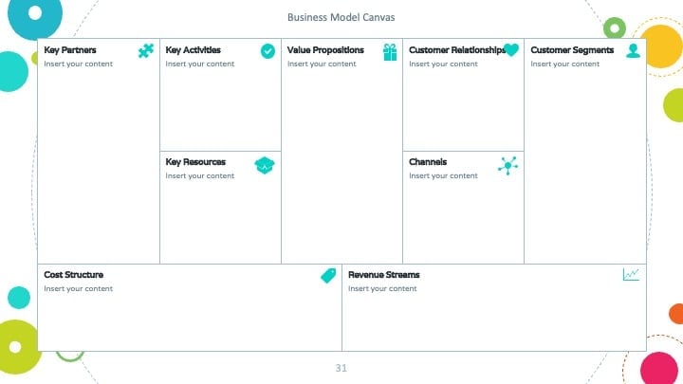This screenshot has height=384, width=683.
Task: Select the network nodes icon in Channels
Action: [x=508, y=165]
